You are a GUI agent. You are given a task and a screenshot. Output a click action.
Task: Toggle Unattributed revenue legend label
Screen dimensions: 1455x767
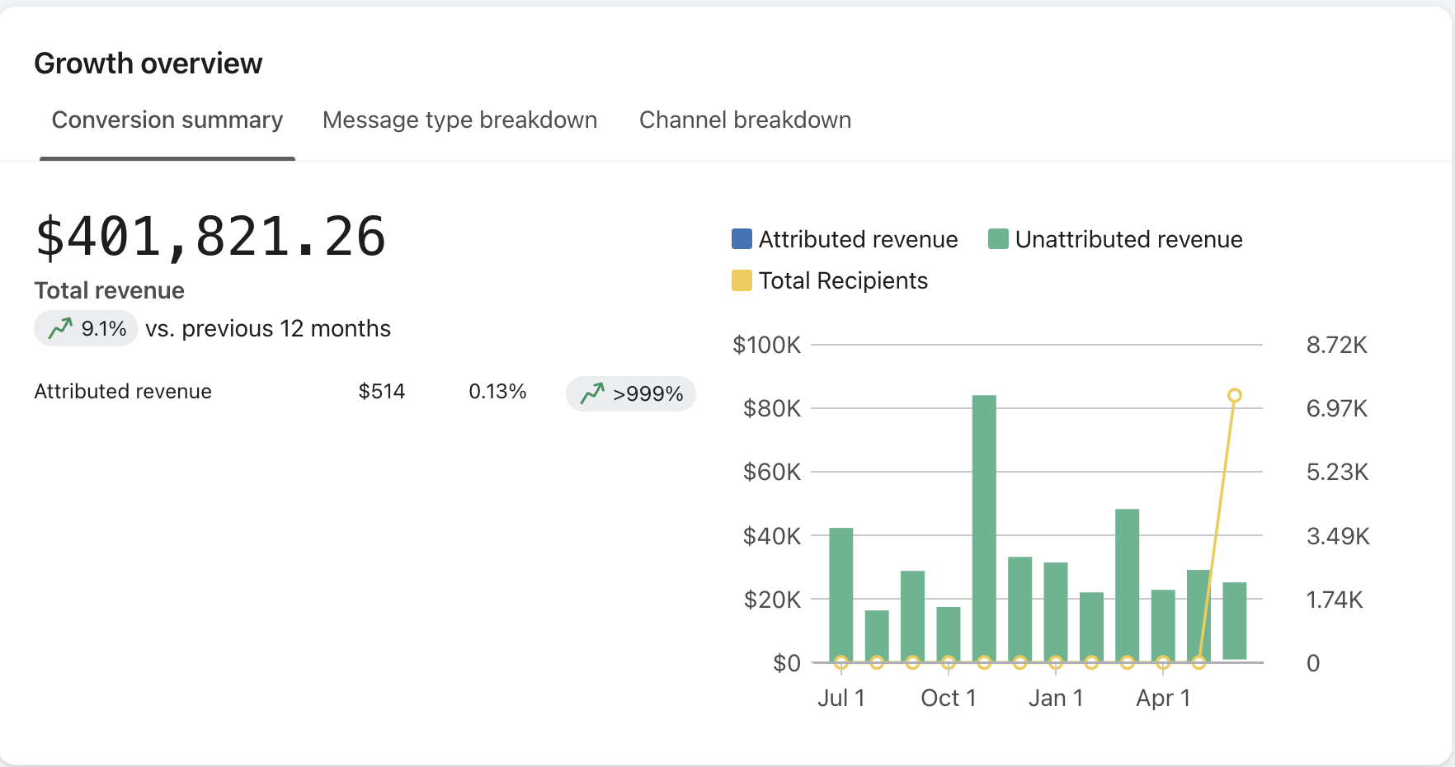click(1128, 239)
